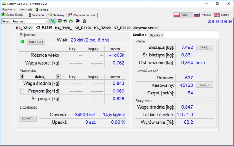
Task: Switch language to Polski
Action: click(x=183, y=15)
